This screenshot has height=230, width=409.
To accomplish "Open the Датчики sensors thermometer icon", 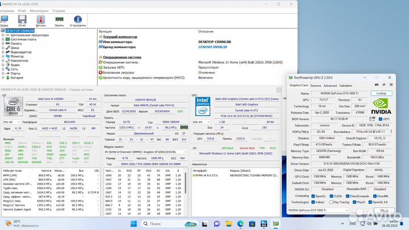I will 41,20.
